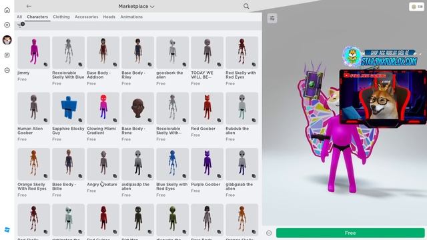Switch to the Clothing tab

pos(61,17)
